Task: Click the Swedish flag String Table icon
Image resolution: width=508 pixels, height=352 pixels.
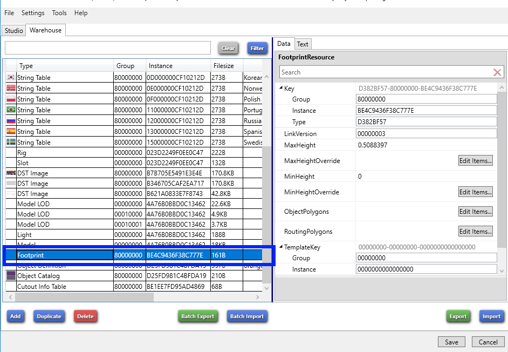Action: [11, 142]
